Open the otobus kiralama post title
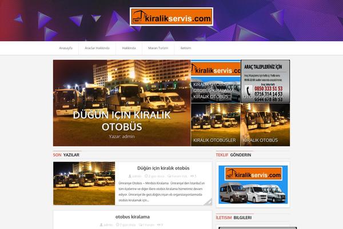Viewport: 343px width, 229px height. pos(133,217)
